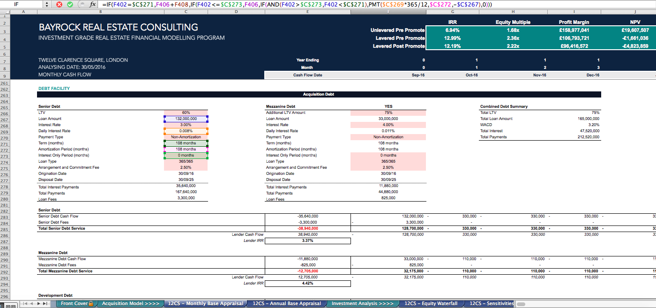Click the horizontal scrollbar thumb at bottom
The image size is (656, 308).
pos(521,304)
